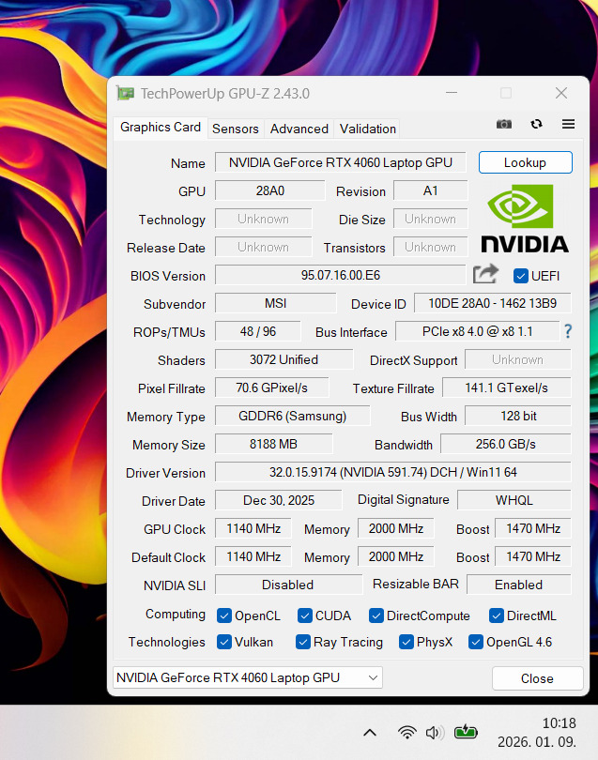Toggle the DirectML checkbox
Image resolution: width=598 pixels, height=760 pixels.
(497, 616)
